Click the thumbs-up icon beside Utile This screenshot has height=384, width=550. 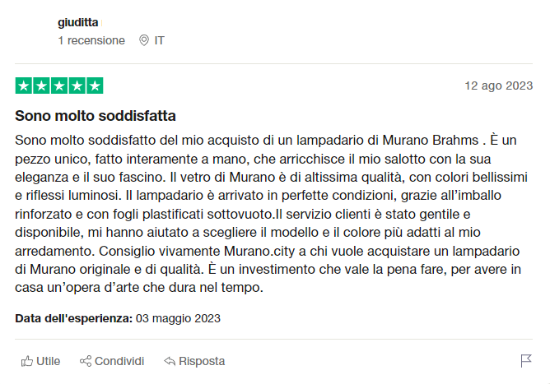(x=27, y=361)
